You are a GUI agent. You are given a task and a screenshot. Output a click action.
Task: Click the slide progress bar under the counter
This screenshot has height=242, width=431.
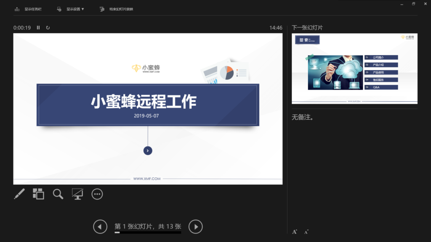[x=148, y=232]
